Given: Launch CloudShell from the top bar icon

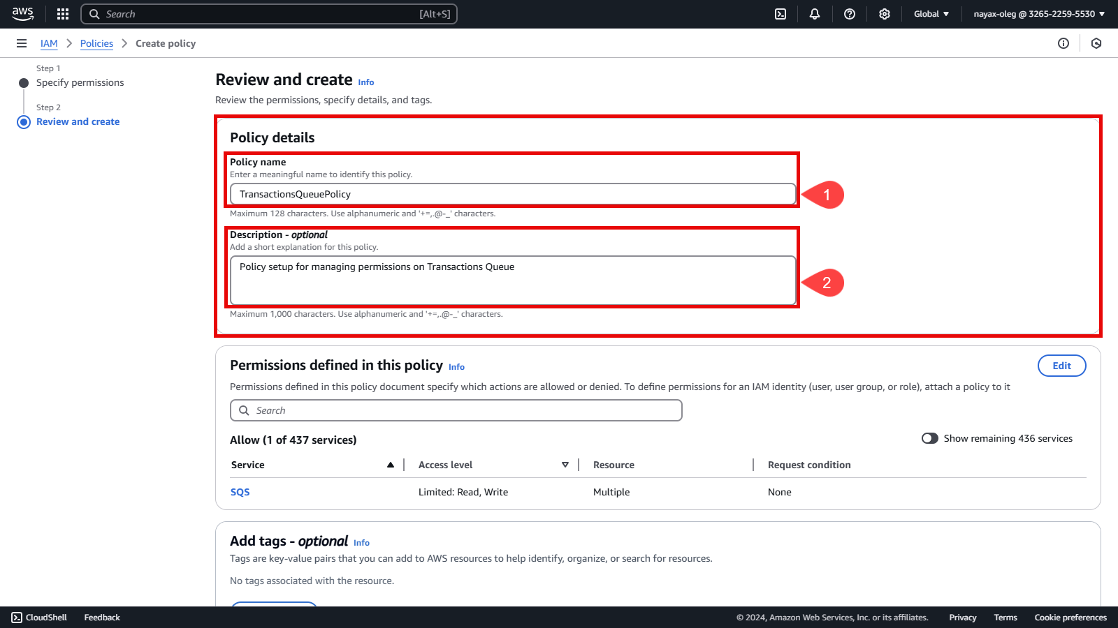Looking at the screenshot, I should pos(781,14).
